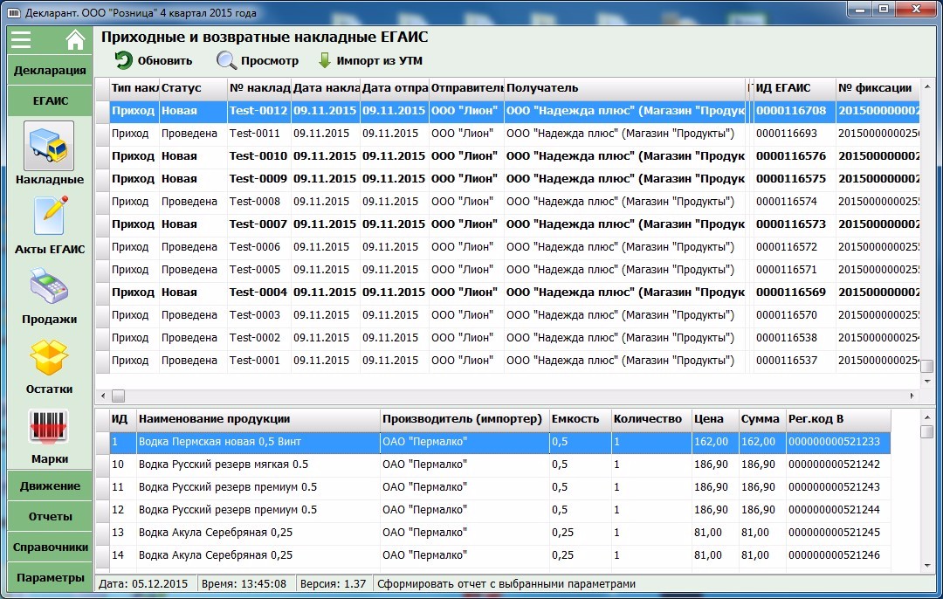Click products table vertical scrollbar down arrow

click(927, 565)
